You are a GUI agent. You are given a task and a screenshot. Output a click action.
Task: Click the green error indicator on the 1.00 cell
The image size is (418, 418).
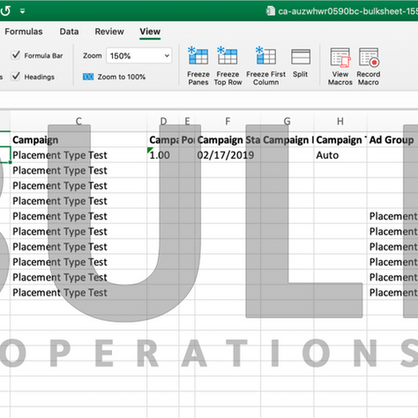coord(150,150)
